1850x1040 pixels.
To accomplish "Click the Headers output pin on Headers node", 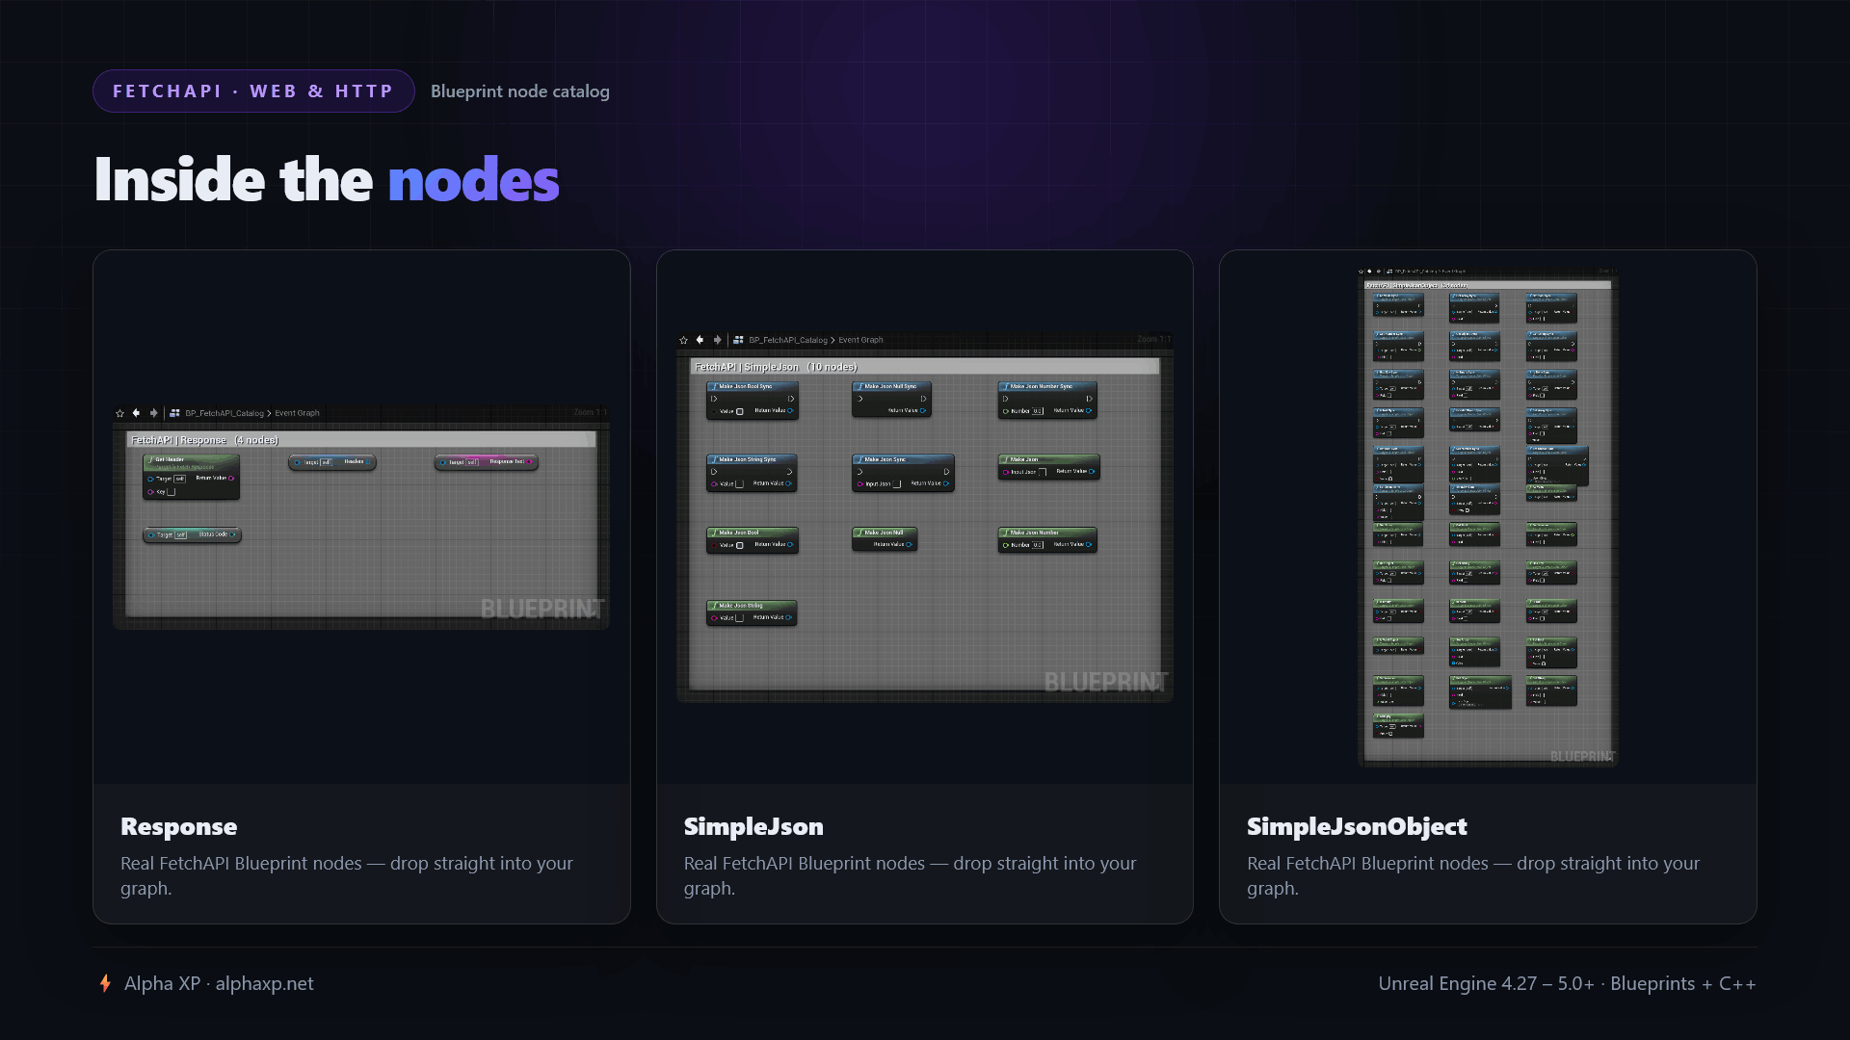I will (x=369, y=462).
